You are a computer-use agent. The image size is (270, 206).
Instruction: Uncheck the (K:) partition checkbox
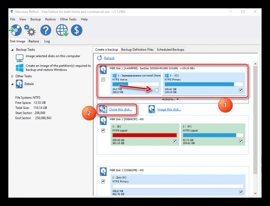tap(241, 192)
